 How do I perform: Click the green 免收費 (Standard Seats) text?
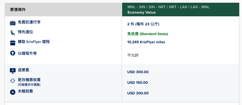[x=148, y=34]
